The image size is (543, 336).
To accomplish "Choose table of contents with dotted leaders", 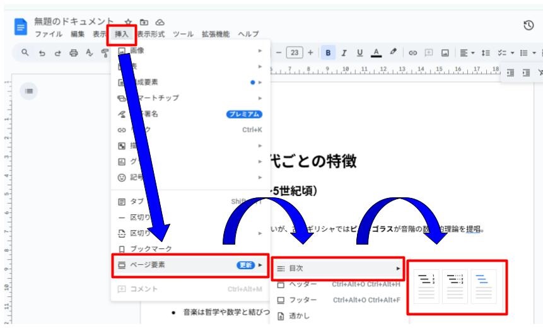I will click(455, 287).
